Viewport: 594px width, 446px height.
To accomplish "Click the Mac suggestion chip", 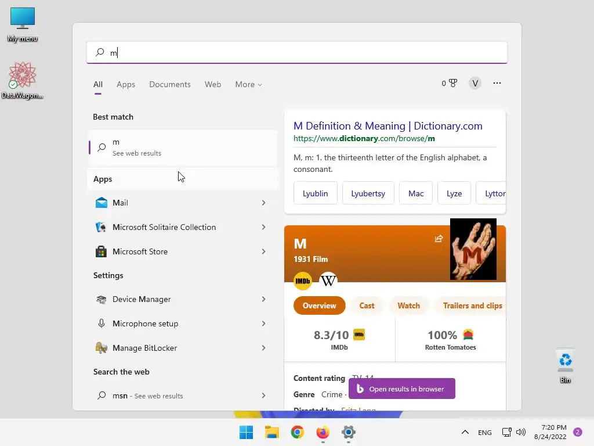I will [416, 193].
